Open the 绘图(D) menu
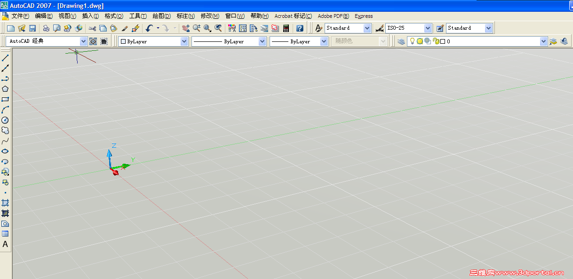Image resolution: width=573 pixels, height=279 pixels. coord(162,16)
